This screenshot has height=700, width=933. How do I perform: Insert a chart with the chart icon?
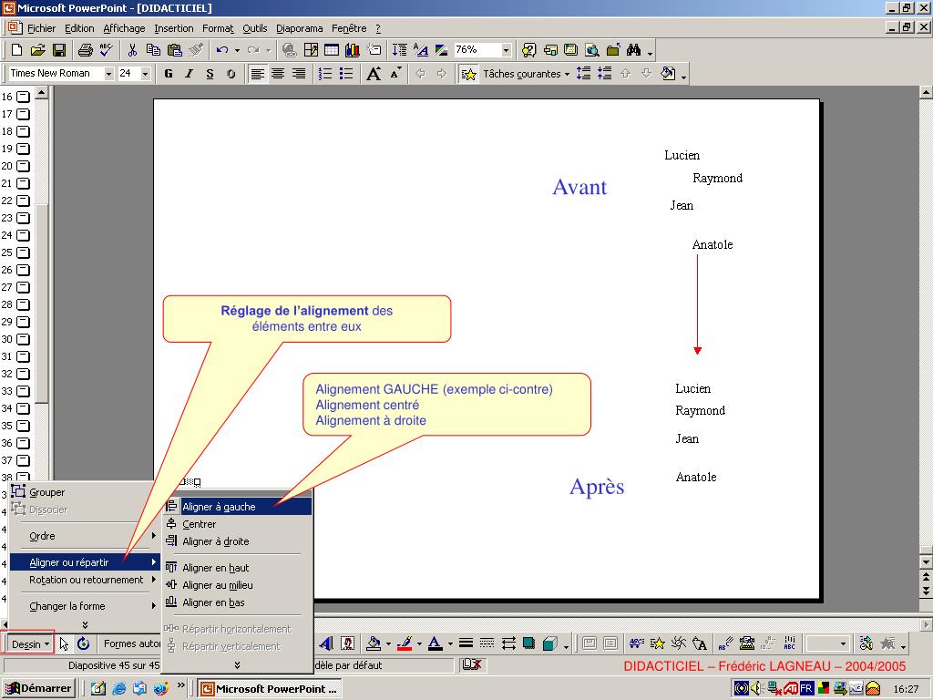point(353,50)
